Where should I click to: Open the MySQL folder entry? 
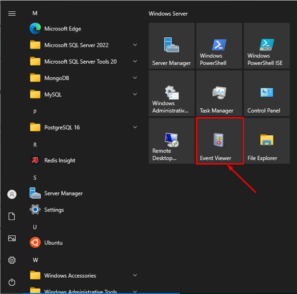tap(83, 95)
